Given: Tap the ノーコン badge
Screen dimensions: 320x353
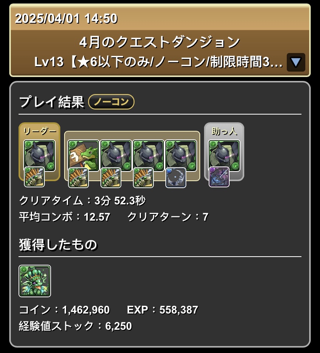Looking at the screenshot, I should (x=111, y=102).
